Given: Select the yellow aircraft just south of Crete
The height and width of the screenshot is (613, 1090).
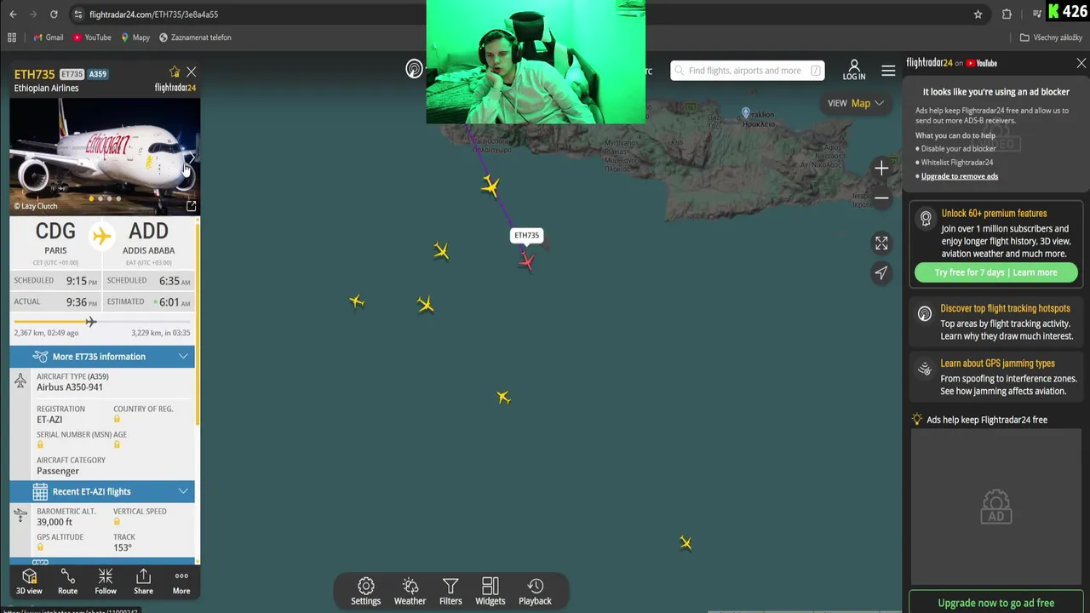Looking at the screenshot, I should (490, 186).
